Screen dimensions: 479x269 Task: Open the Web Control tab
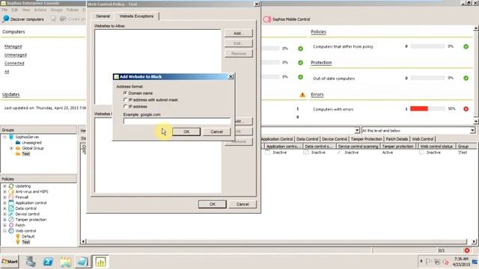(422, 139)
